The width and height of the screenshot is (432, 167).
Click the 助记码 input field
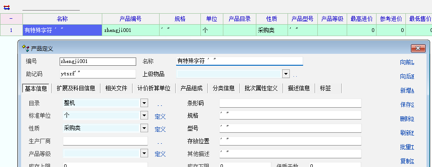(x=98, y=74)
